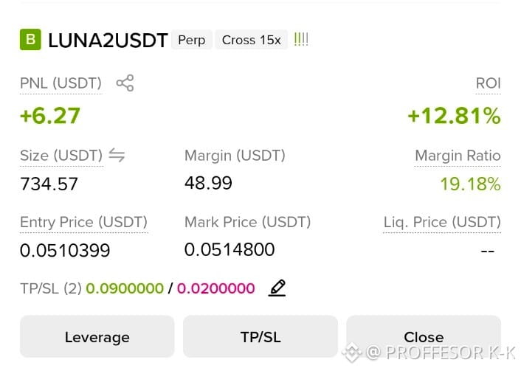The width and height of the screenshot is (521, 371).
Task: Tap the ROI label for info
Action: coord(488,83)
